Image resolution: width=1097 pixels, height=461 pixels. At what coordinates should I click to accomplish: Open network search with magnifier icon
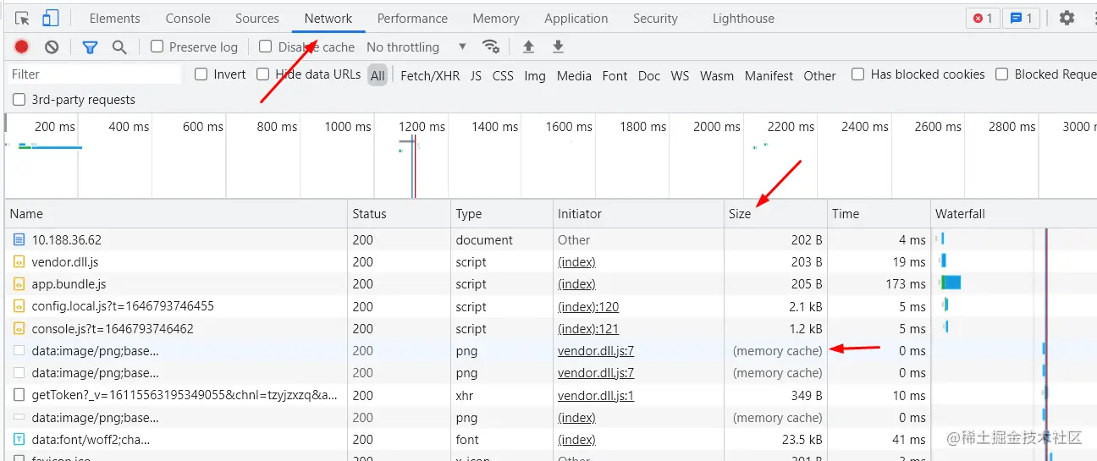pos(119,47)
